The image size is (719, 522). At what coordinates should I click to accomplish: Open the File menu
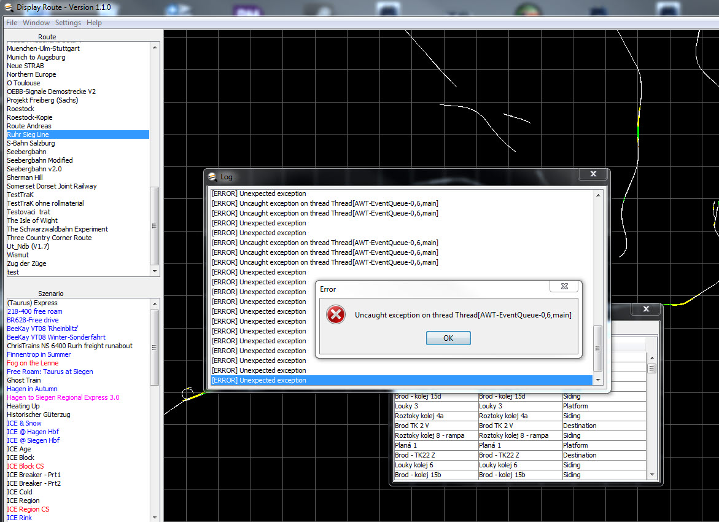coord(12,23)
